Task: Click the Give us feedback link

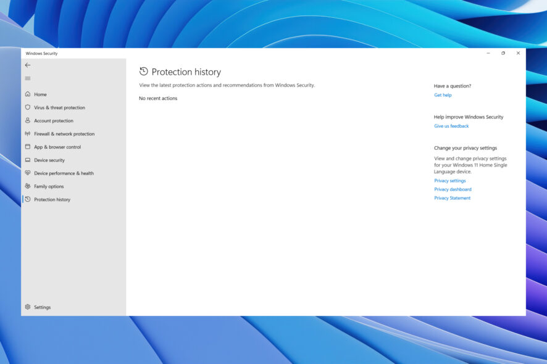Action: [451, 126]
